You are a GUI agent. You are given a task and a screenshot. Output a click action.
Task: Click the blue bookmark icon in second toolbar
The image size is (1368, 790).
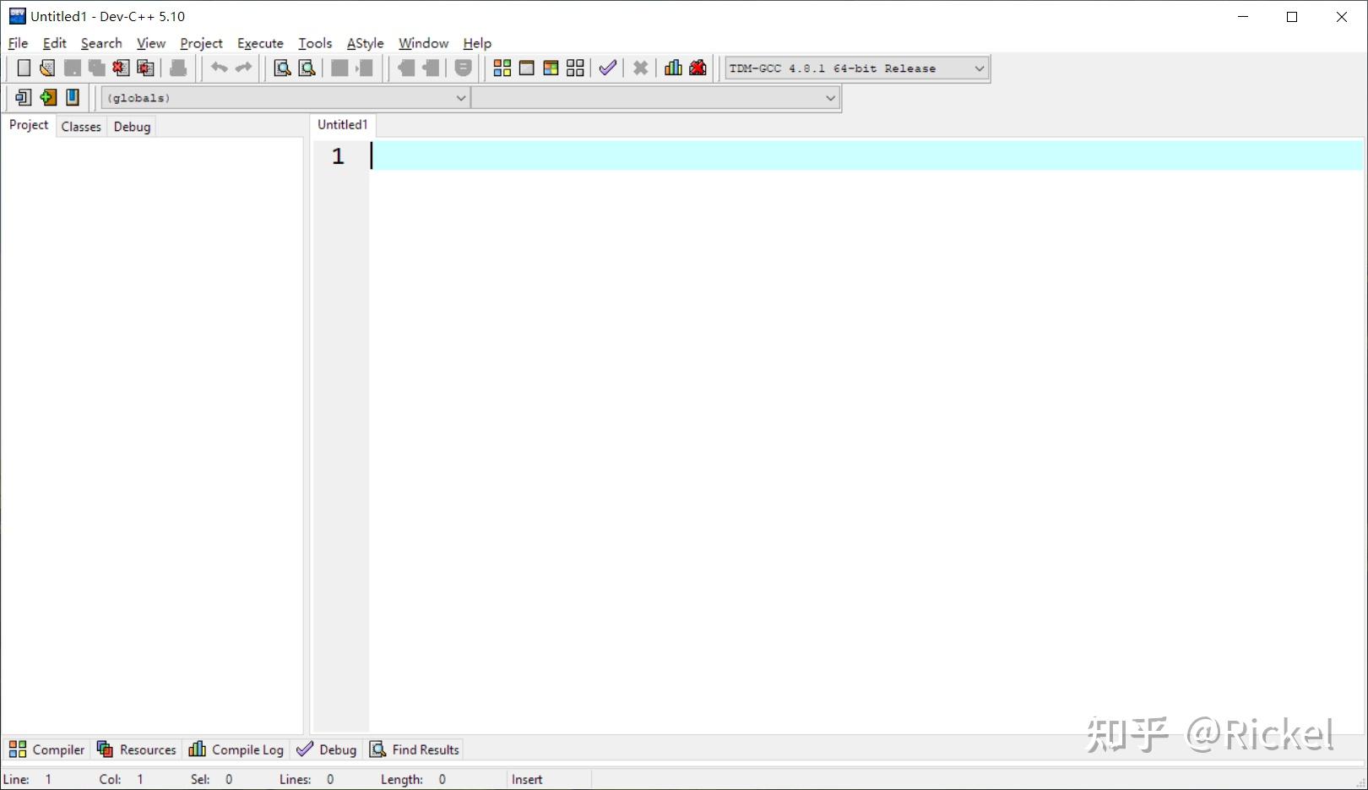(73, 98)
